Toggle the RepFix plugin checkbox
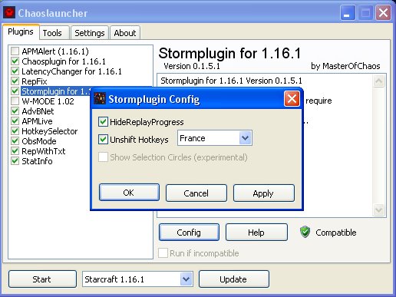 (15, 81)
